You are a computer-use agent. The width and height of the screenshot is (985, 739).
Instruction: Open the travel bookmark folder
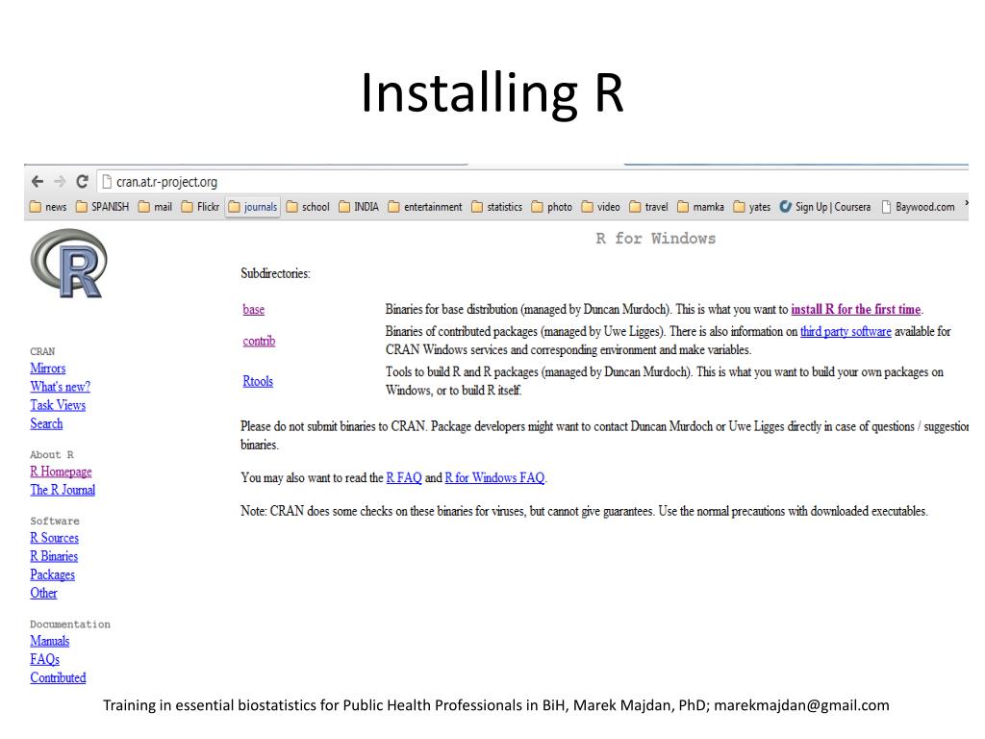pyautogui.click(x=649, y=207)
